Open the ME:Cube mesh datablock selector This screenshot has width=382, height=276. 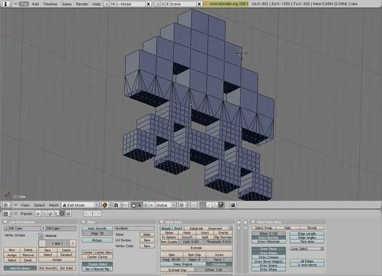(x=6, y=229)
